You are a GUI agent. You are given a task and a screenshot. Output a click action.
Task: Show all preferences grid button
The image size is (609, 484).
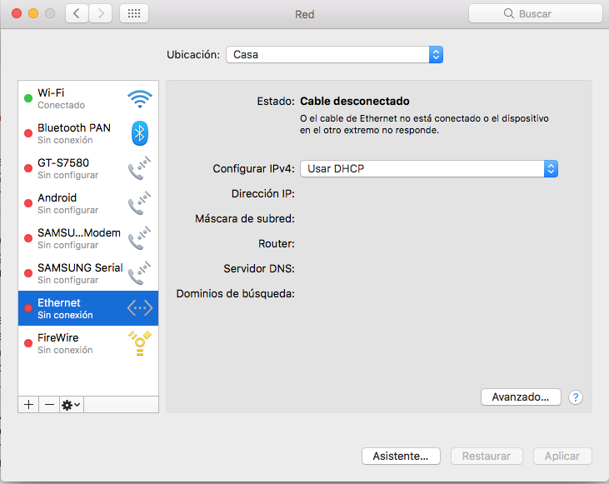tap(134, 13)
